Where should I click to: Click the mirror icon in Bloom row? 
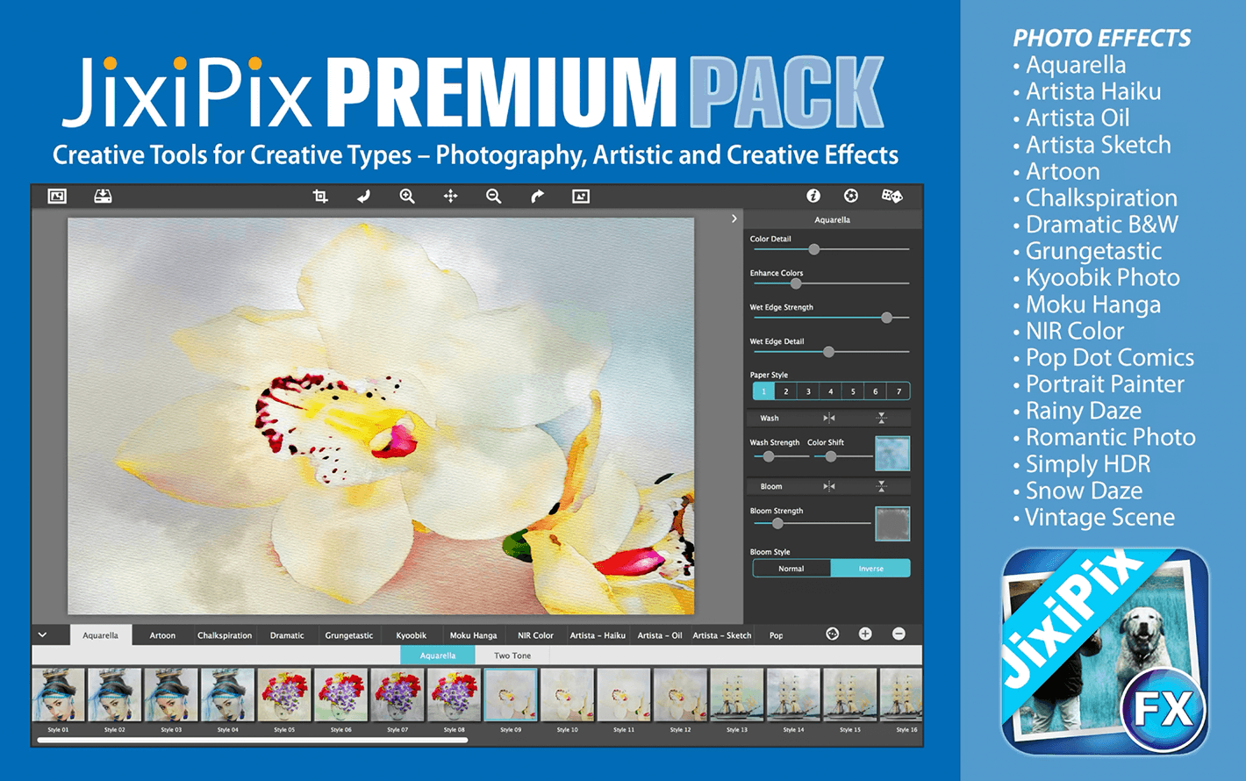click(829, 486)
